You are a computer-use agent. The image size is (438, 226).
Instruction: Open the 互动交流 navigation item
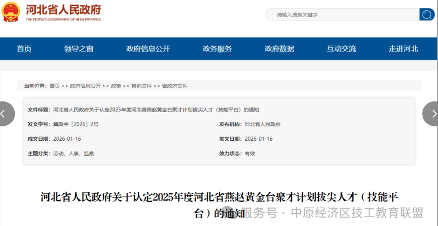(x=341, y=49)
